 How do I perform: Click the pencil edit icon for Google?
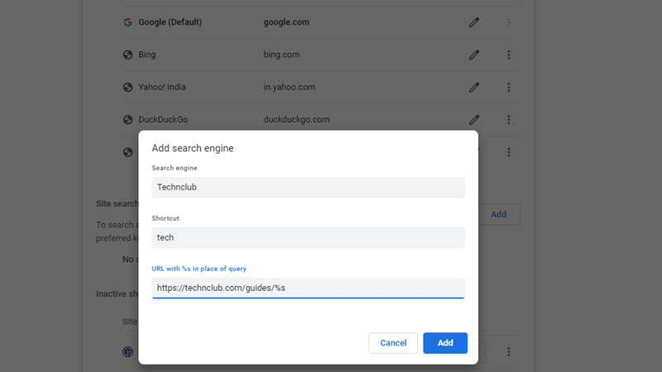(473, 22)
